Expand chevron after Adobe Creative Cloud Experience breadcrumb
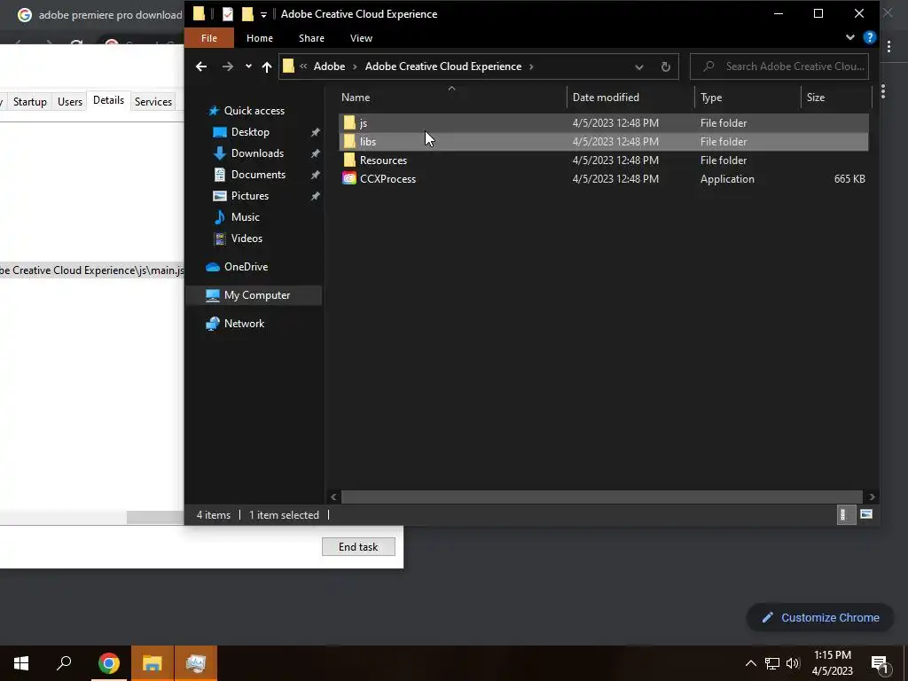This screenshot has height=681, width=908. coord(531,67)
